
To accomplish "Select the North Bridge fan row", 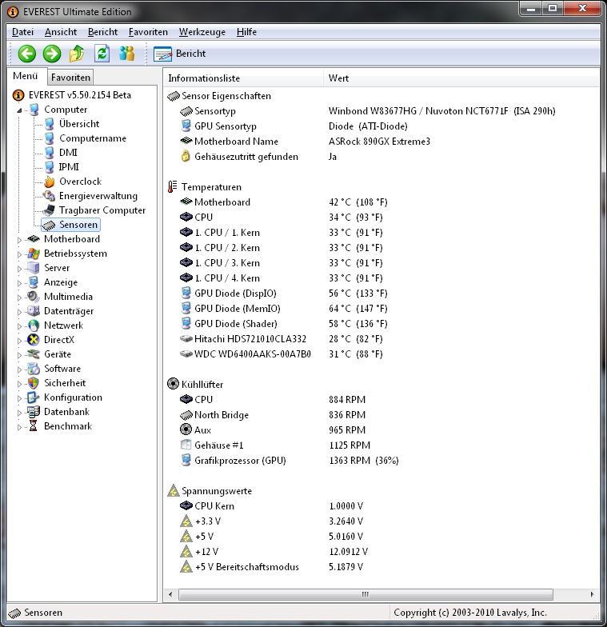I will (381, 415).
